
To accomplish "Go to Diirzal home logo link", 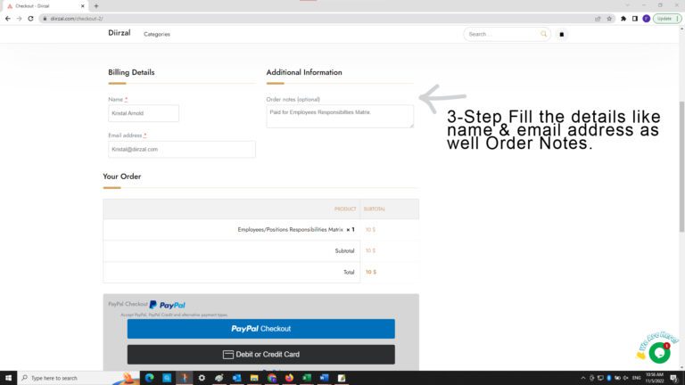I will [x=120, y=33].
